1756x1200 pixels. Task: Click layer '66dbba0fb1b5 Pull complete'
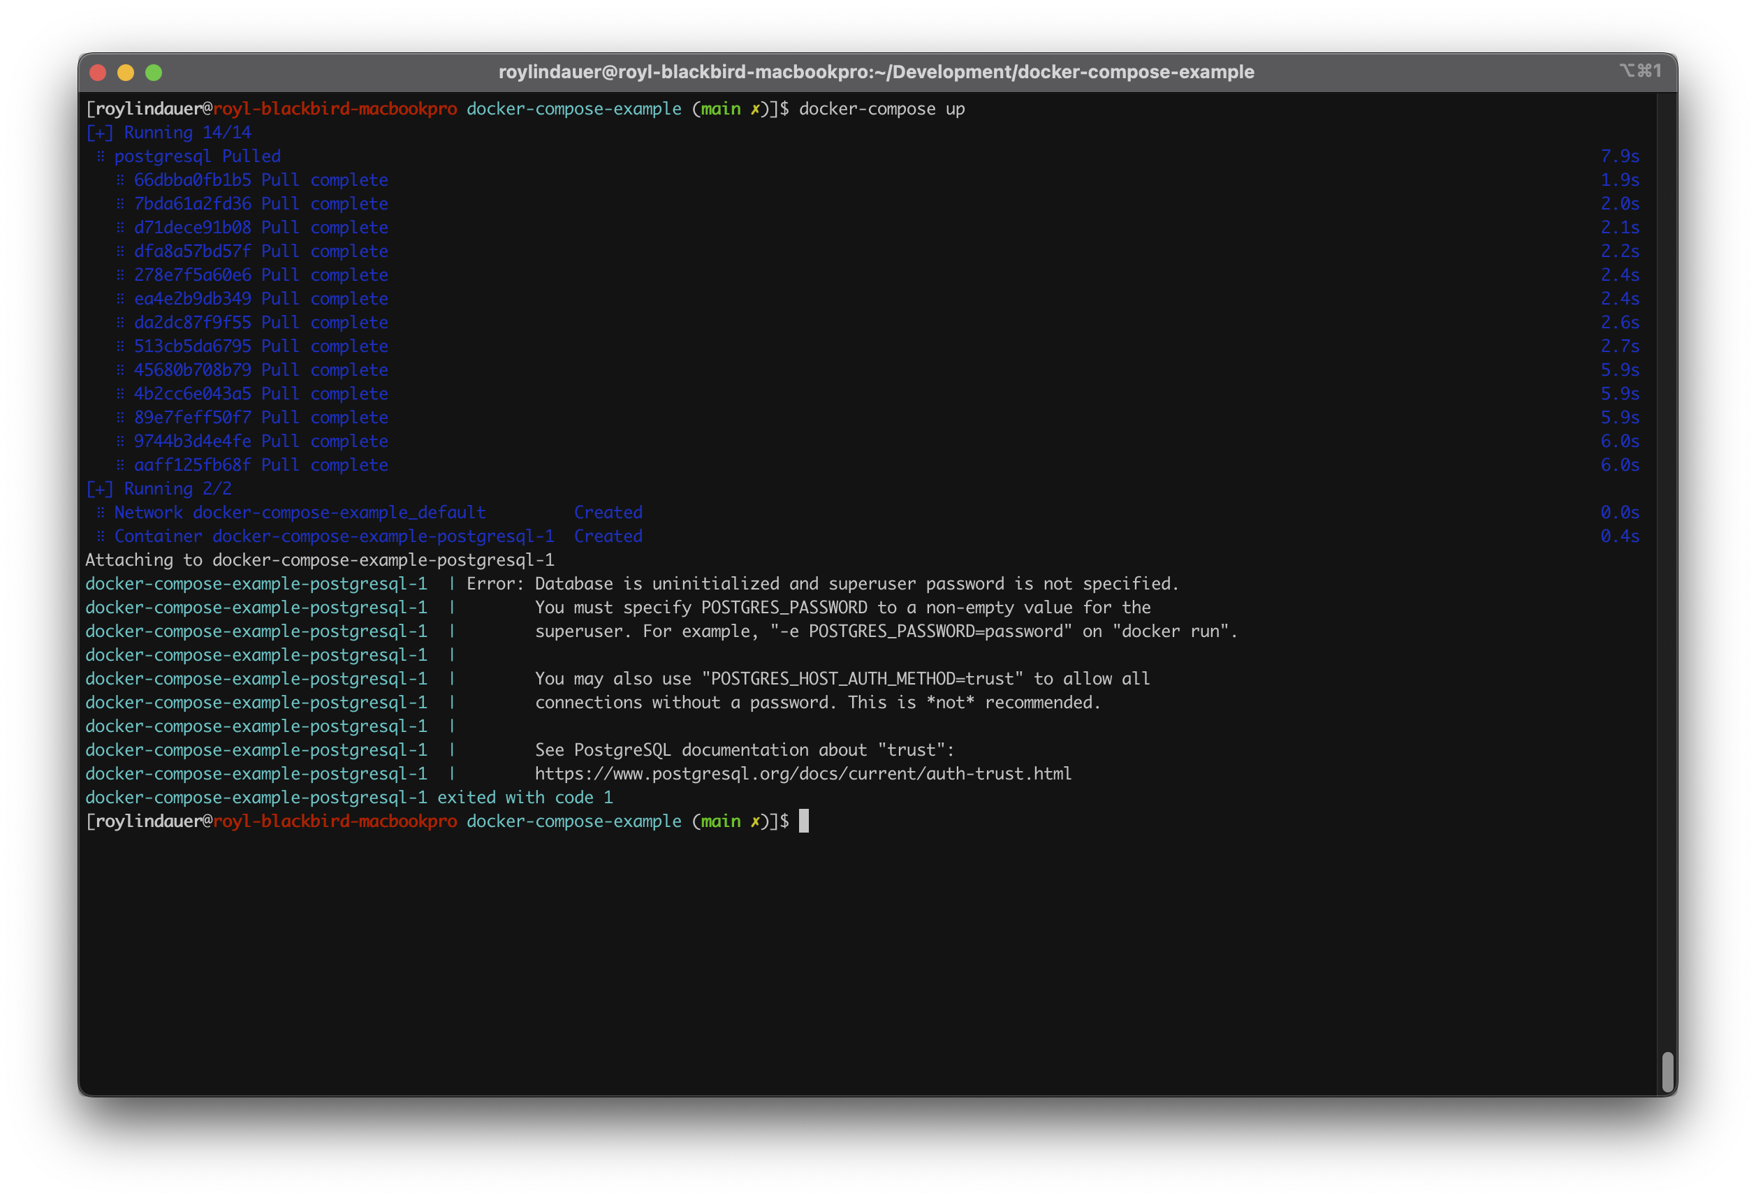tap(261, 180)
